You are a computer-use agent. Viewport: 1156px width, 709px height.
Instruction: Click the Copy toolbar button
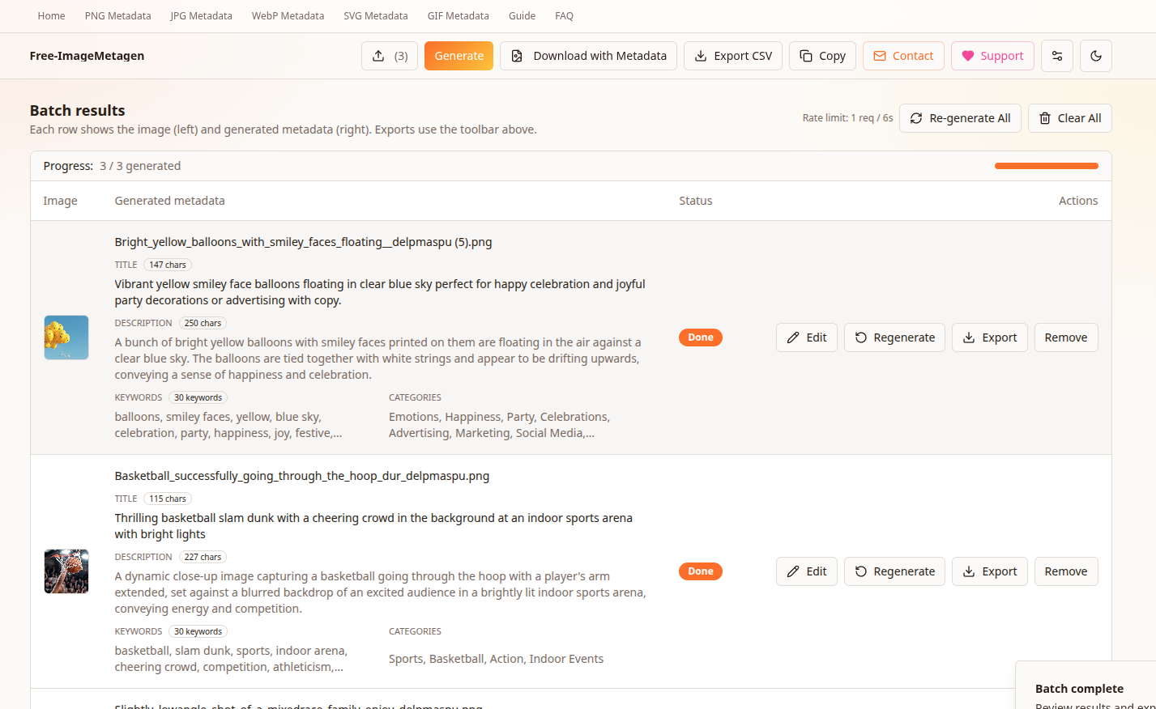(822, 56)
